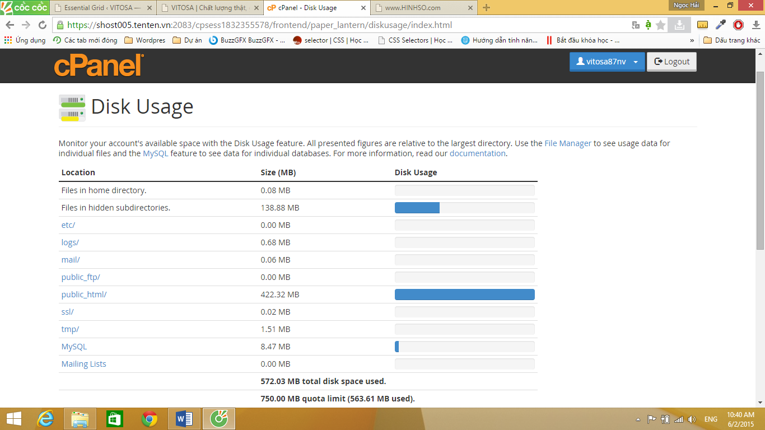Reload the page with refresh icon
The image size is (765, 430).
click(42, 25)
